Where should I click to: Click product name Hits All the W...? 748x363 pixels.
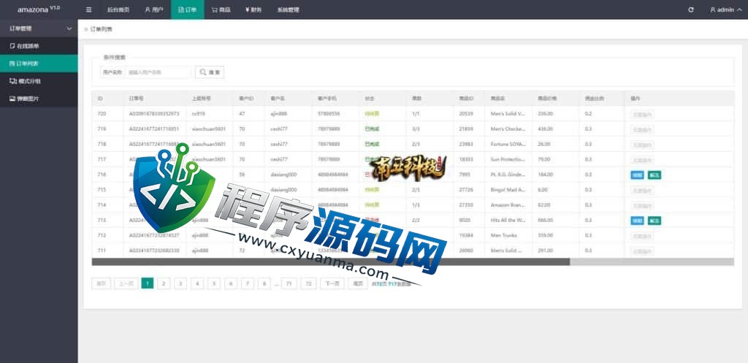coord(508,221)
